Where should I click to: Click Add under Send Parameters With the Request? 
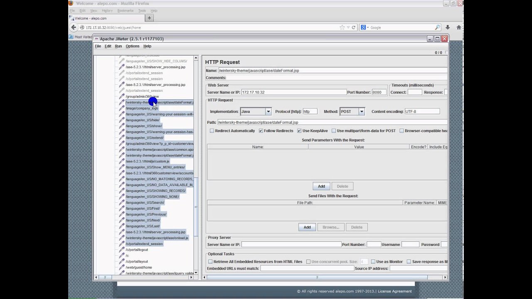pyautogui.click(x=321, y=186)
